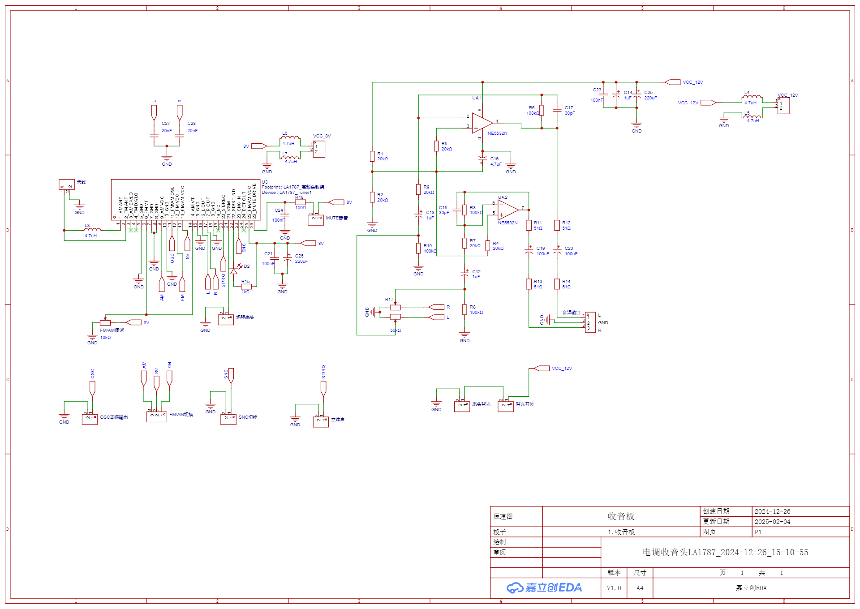Select the SNC切换 connector
Screen dimensions: 860x609
tap(228, 419)
